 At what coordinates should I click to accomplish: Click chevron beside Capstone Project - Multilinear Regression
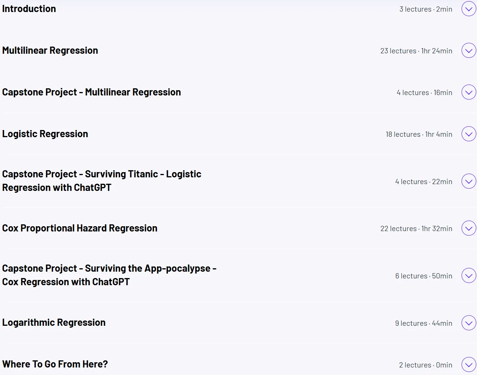click(469, 92)
